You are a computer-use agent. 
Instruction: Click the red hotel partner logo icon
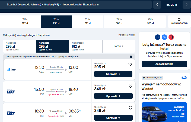pyautogui.click(x=171, y=37)
